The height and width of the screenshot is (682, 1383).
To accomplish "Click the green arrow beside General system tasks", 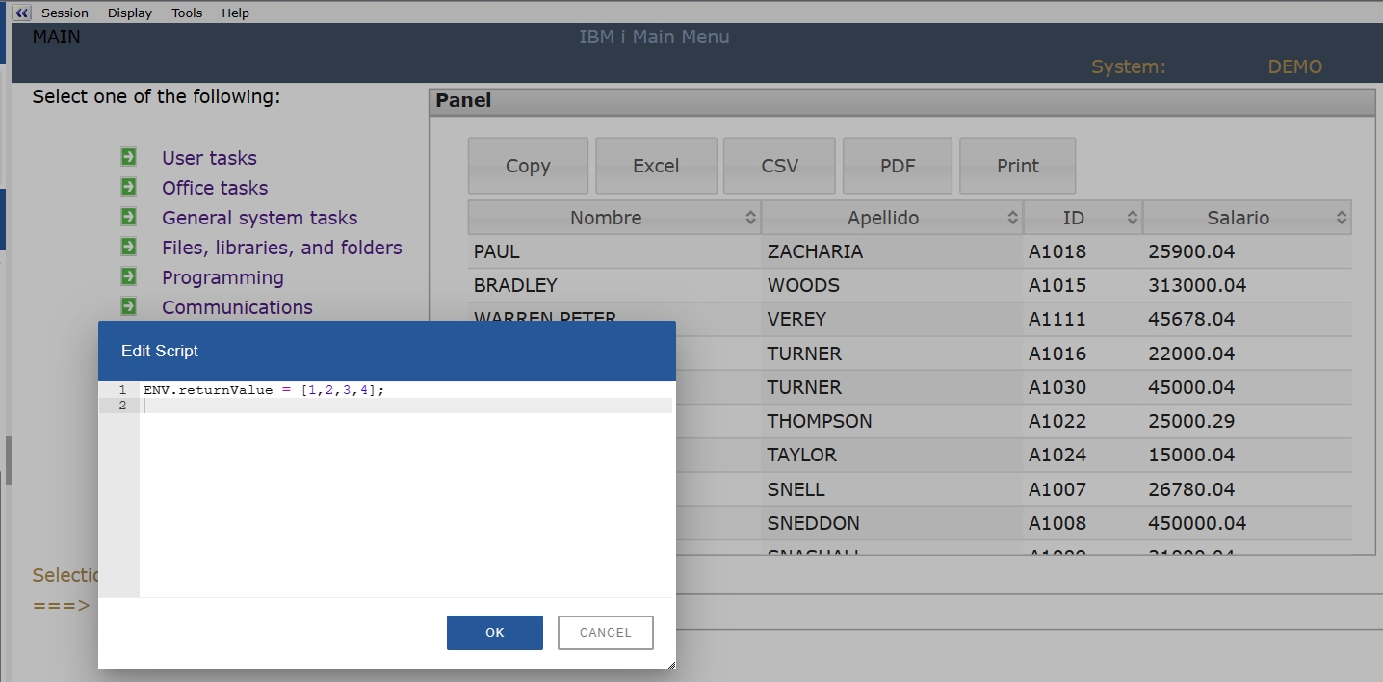I will 128,217.
